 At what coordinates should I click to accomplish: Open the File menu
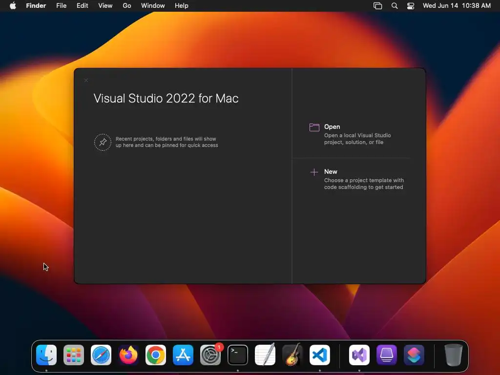pos(61,6)
